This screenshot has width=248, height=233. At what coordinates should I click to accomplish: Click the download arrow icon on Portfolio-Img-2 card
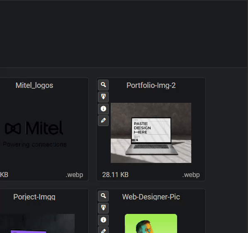click(103, 97)
